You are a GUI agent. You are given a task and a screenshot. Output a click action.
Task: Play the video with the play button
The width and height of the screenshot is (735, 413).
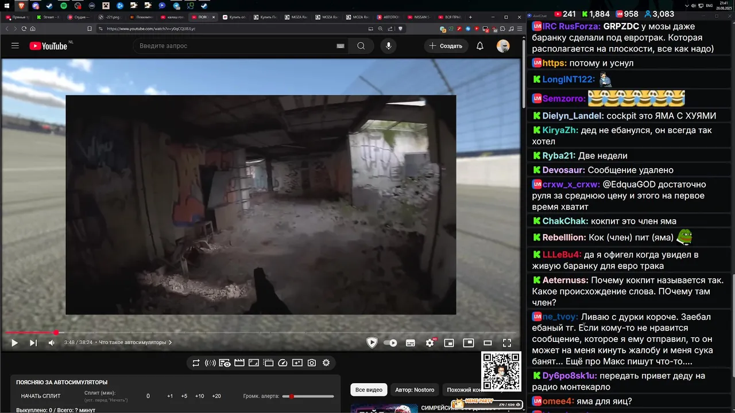14,343
